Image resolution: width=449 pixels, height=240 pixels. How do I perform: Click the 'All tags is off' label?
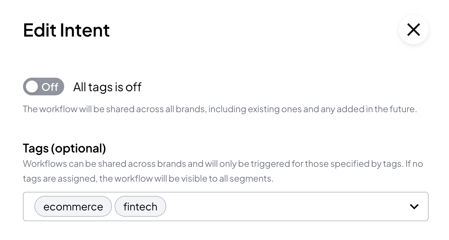pyautogui.click(x=107, y=87)
